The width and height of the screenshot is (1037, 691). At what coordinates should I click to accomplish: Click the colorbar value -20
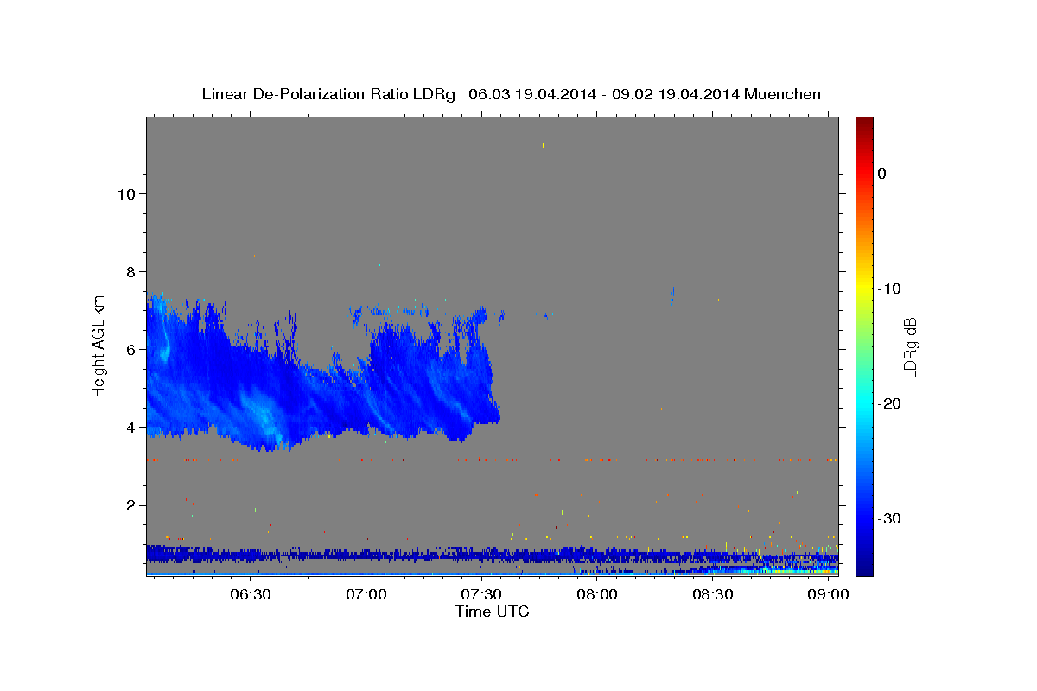[890, 403]
